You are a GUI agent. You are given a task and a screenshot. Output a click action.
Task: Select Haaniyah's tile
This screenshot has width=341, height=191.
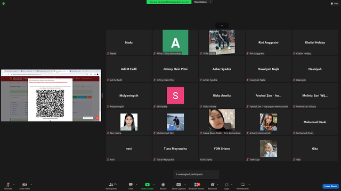click(315, 69)
